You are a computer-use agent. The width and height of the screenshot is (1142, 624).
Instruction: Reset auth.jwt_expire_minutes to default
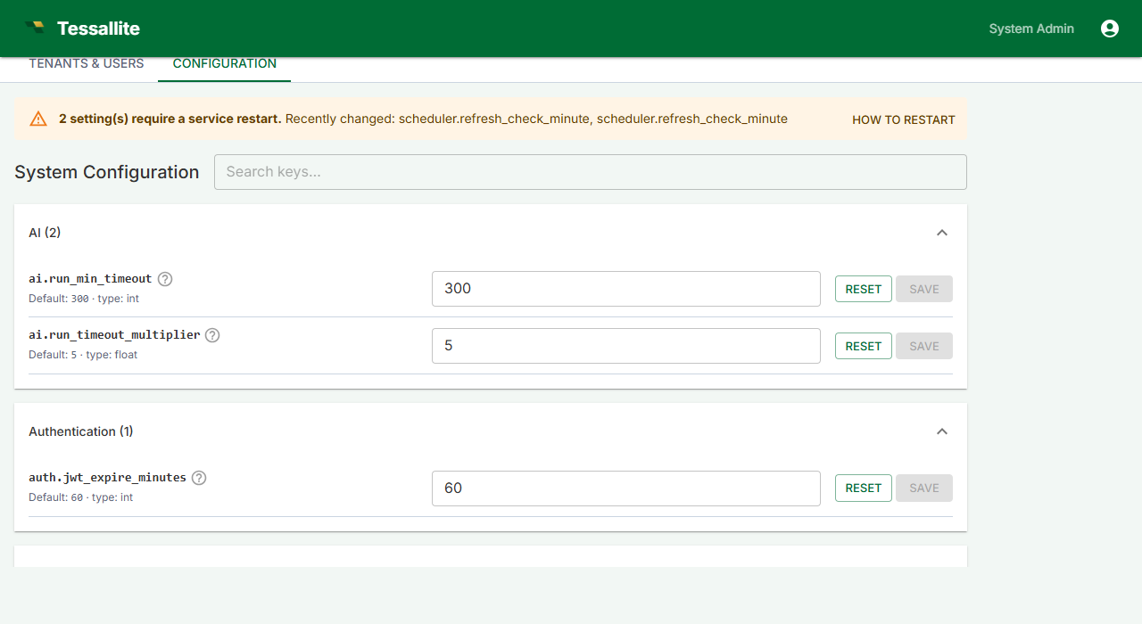click(864, 488)
